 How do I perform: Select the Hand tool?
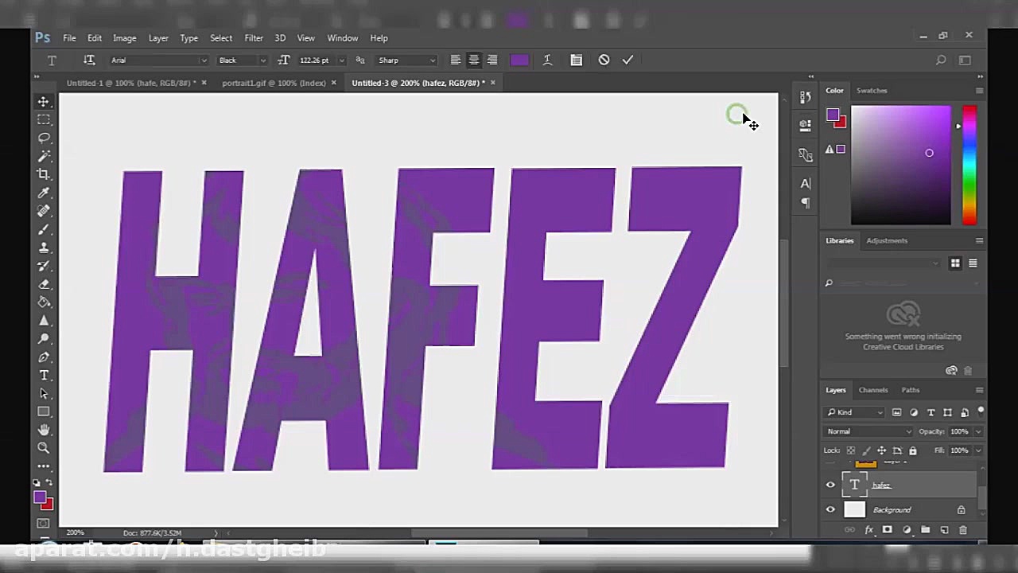pyautogui.click(x=44, y=430)
